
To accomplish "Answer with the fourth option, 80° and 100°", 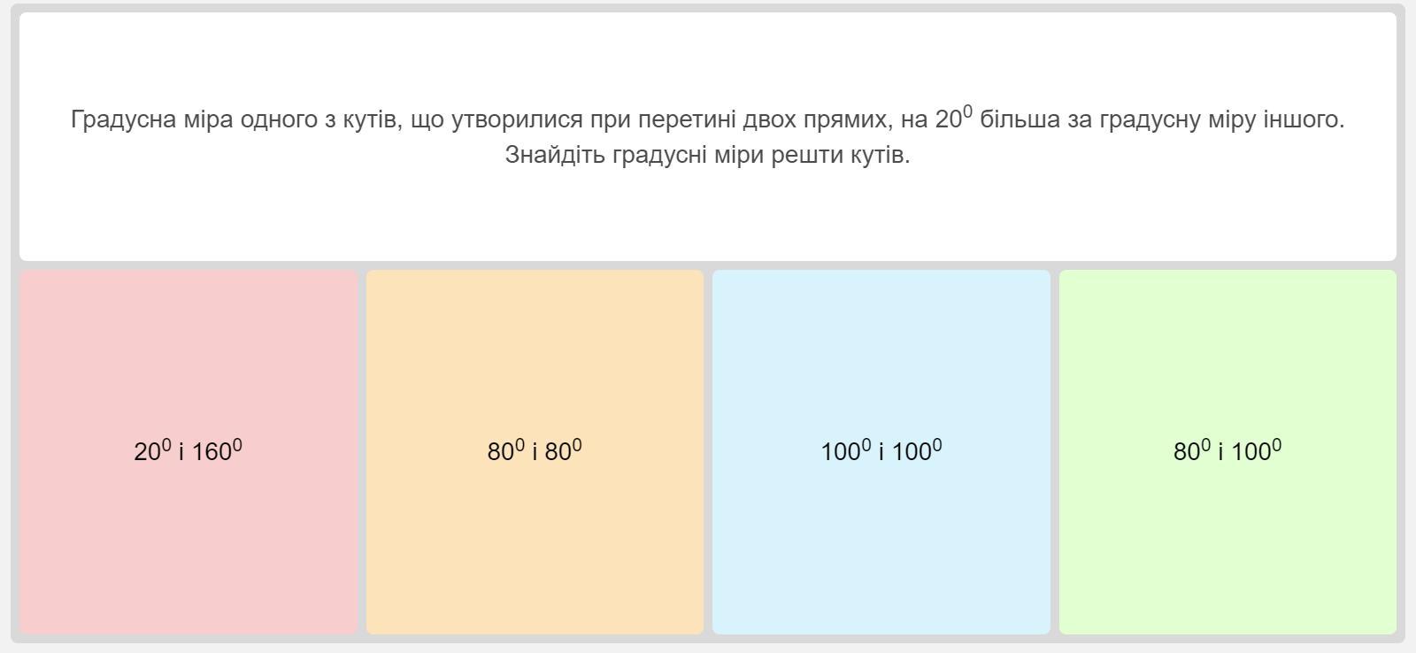I will 1227,531.
